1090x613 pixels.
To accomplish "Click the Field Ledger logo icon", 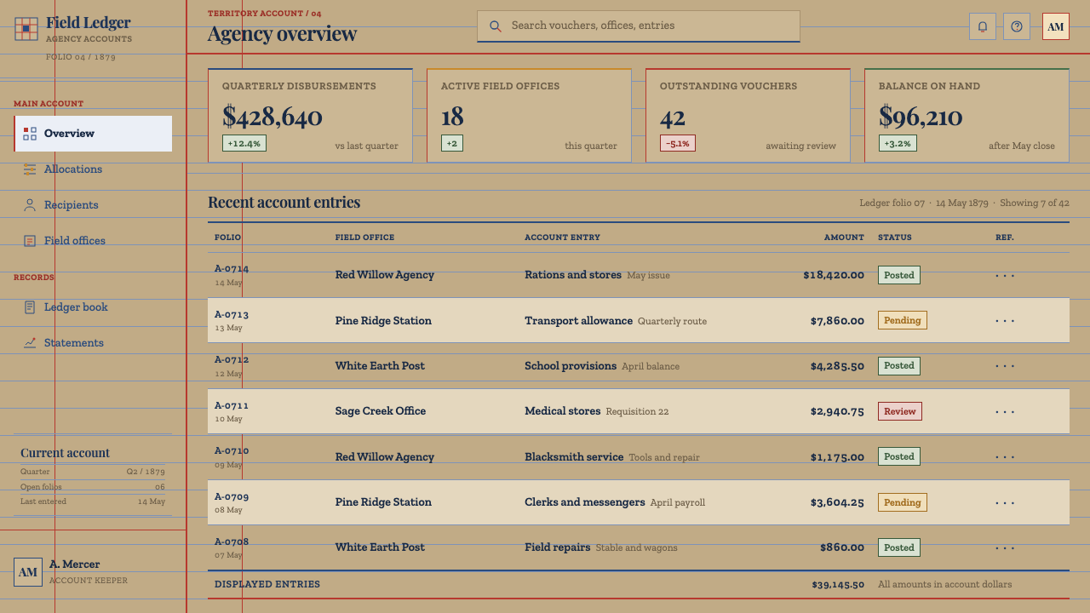I will click(x=26, y=29).
